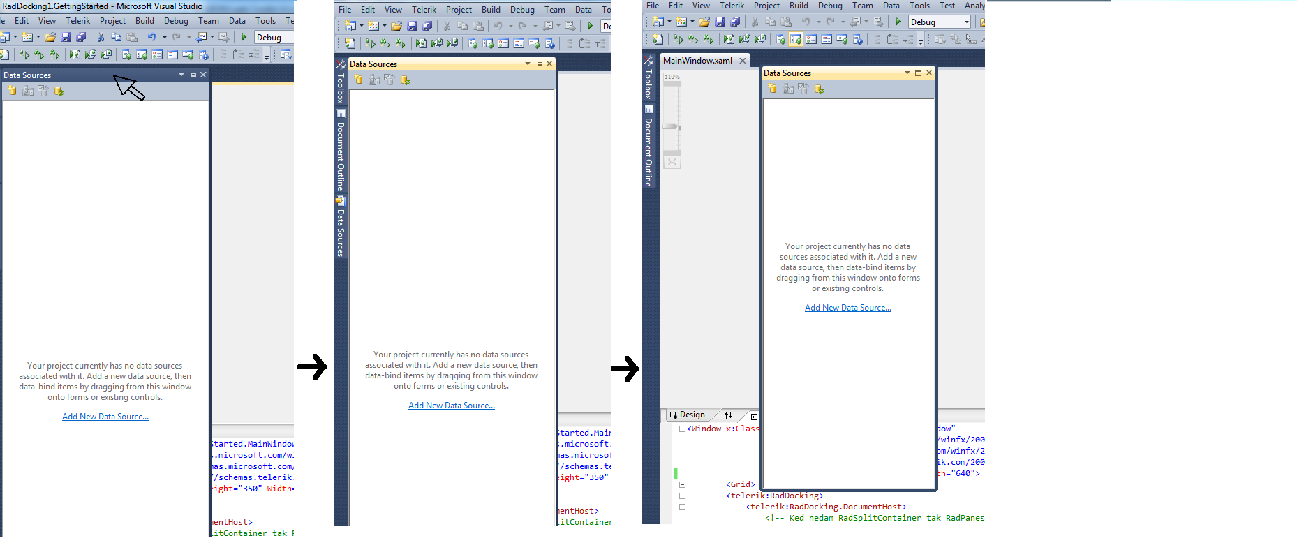Viewport: 1297px width, 543px height.
Task: Click the designer zoom slider track
Action: (672, 117)
